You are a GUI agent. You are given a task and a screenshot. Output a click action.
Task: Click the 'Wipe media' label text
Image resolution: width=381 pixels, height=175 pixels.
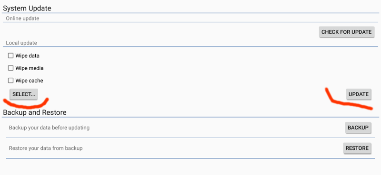pyautogui.click(x=30, y=68)
